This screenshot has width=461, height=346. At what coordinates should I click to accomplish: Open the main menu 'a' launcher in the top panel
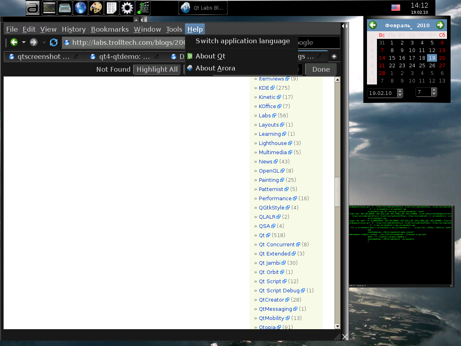33,8
